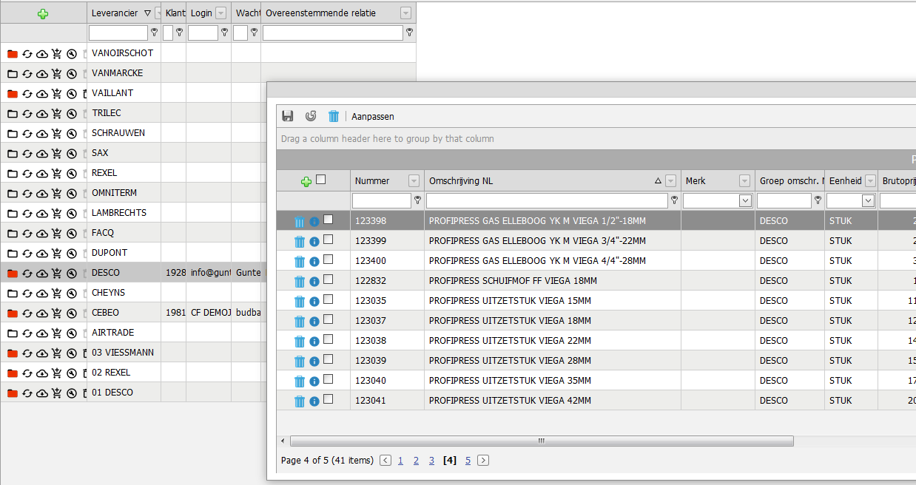Check the box for article 123398
Image resolution: width=916 pixels, height=485 pixels.
[329, 219]
